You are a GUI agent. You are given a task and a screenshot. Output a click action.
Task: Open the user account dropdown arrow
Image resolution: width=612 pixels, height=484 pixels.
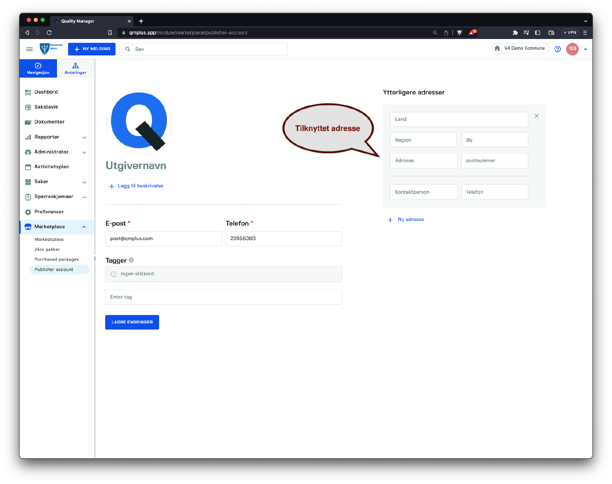[x=585, y=49]
